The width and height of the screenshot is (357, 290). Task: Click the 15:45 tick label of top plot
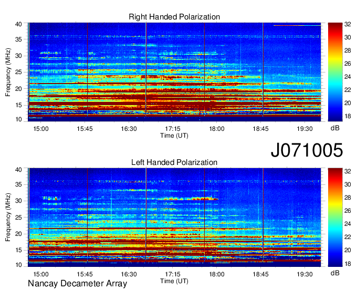coord(85,129)
